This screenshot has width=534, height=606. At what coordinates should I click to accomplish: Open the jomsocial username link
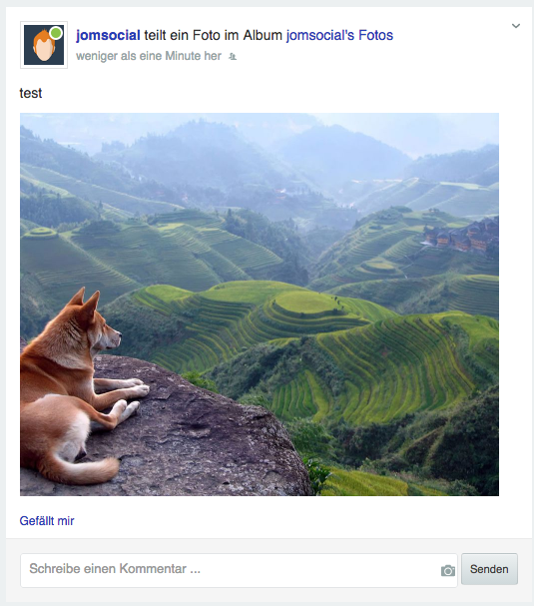(x=108, y=35)
